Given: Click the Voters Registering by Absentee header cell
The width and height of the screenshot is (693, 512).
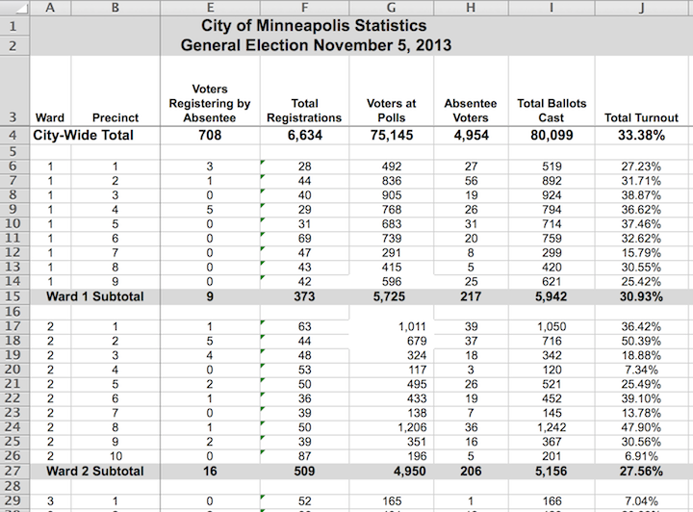Looking at the screenshot, I should (209, 103).
